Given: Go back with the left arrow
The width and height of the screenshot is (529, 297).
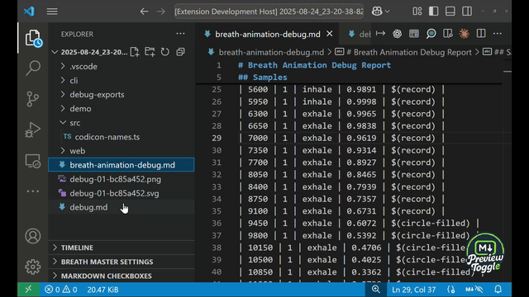Looking at the screenshot, I should [x=144, y=12].
